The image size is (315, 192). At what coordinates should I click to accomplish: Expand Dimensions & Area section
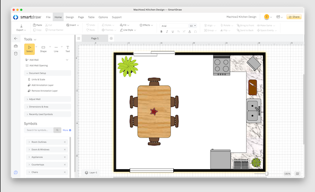48,107
